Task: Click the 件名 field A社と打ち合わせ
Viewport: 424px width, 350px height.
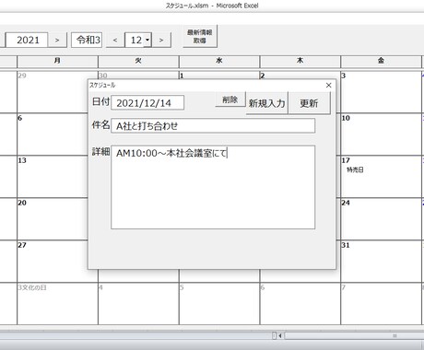Action: 213,125
